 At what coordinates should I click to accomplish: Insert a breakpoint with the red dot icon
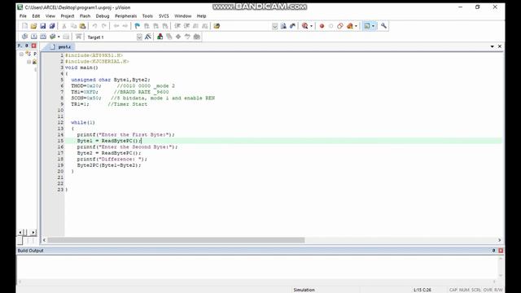click(322, 26)
